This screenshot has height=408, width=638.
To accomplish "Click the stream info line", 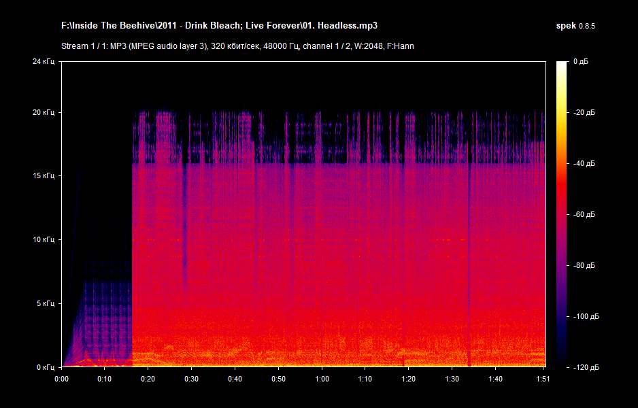I will [237, 46].
